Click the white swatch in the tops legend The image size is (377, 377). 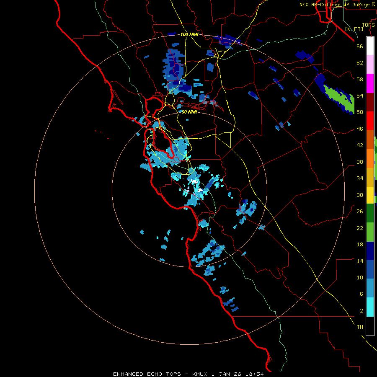pyautogui.click(x=370, y=46)
